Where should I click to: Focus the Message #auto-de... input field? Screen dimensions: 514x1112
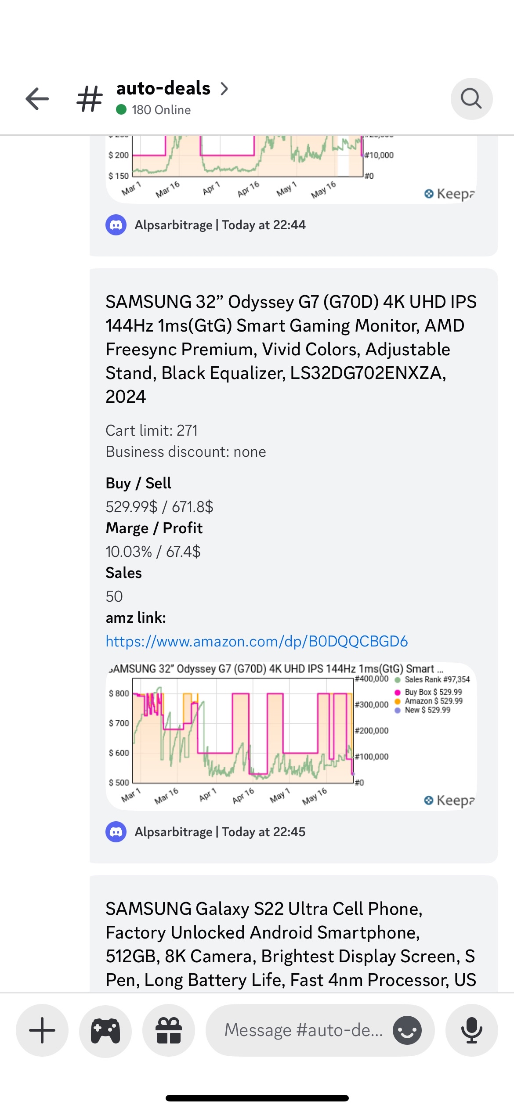click(x=320, y=1030)
